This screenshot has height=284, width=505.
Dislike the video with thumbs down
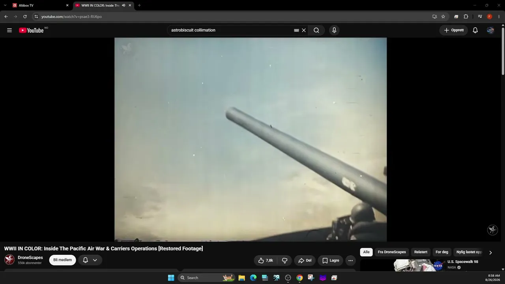pyautogui.click(x=284, y=260)
